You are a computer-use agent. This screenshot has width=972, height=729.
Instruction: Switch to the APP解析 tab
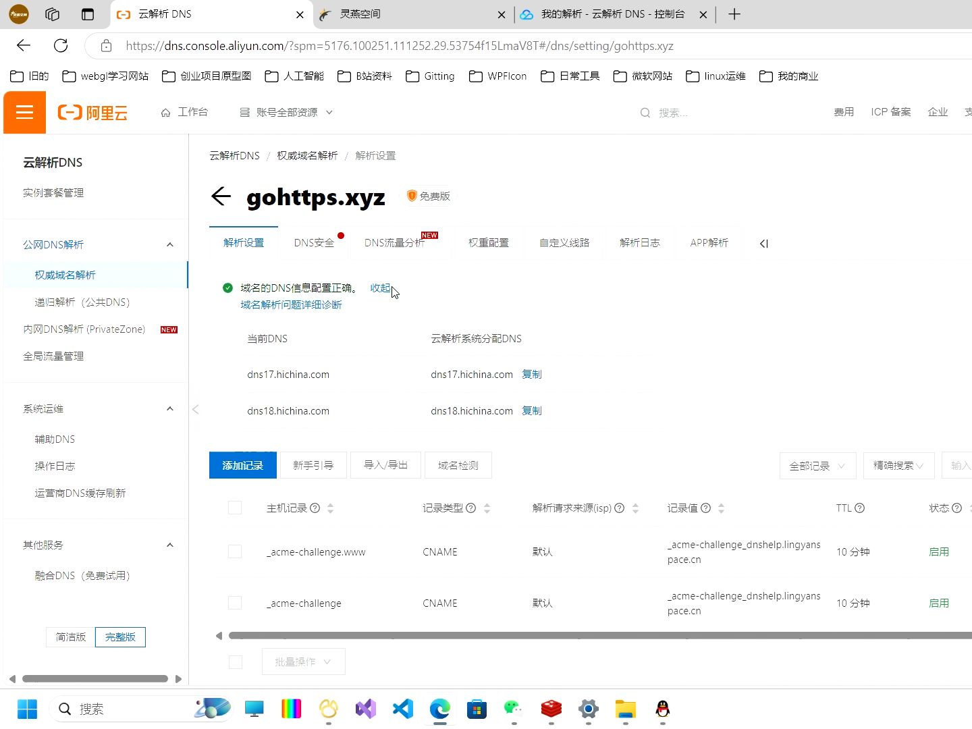tap(709, 242)
